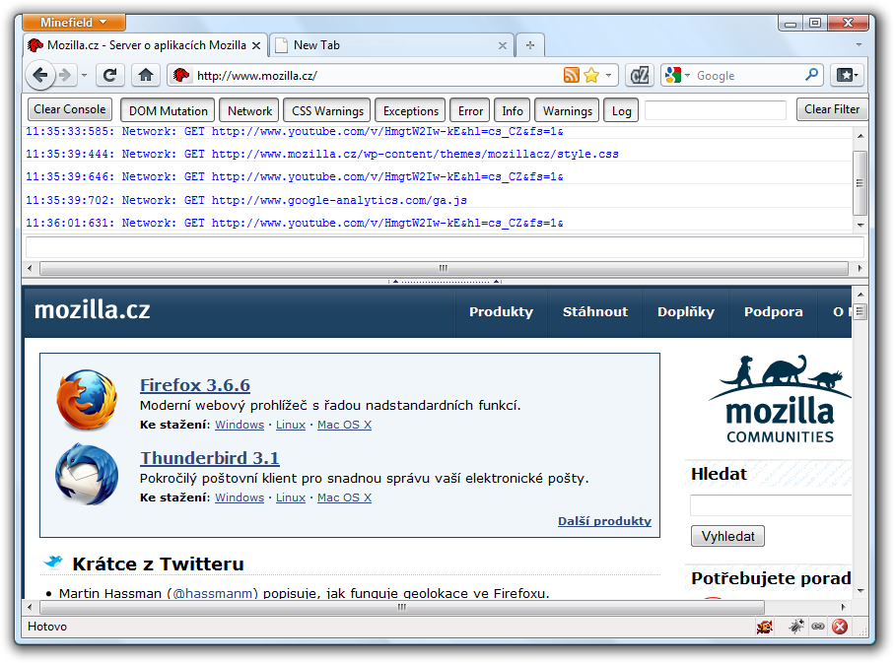Viewport: 894px width, 663px height.
Task: Click the Clear Filter button
Action: 832,109
